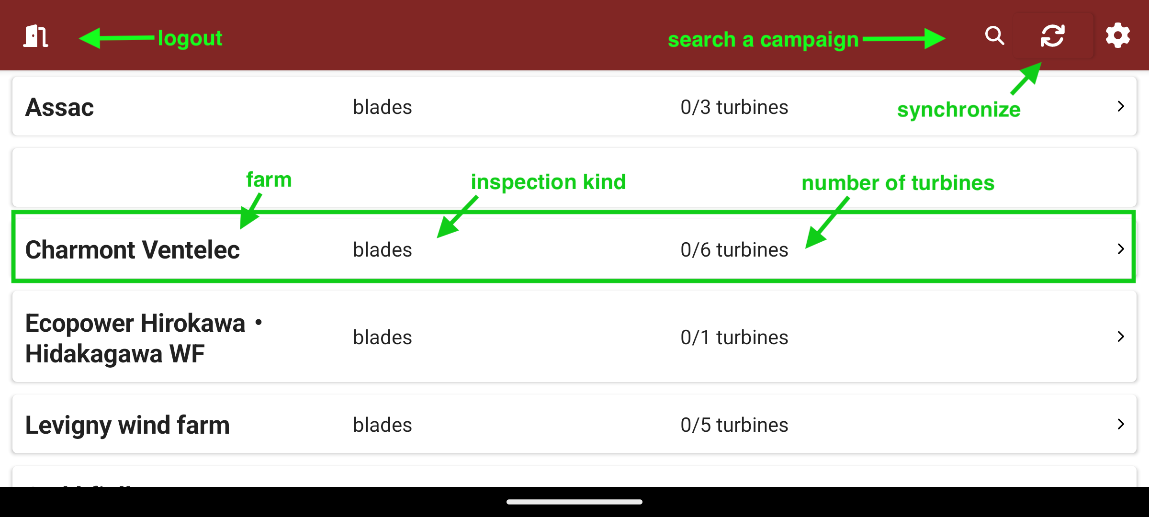Expand the Assac row chevron

click(x=1120, y=106)
